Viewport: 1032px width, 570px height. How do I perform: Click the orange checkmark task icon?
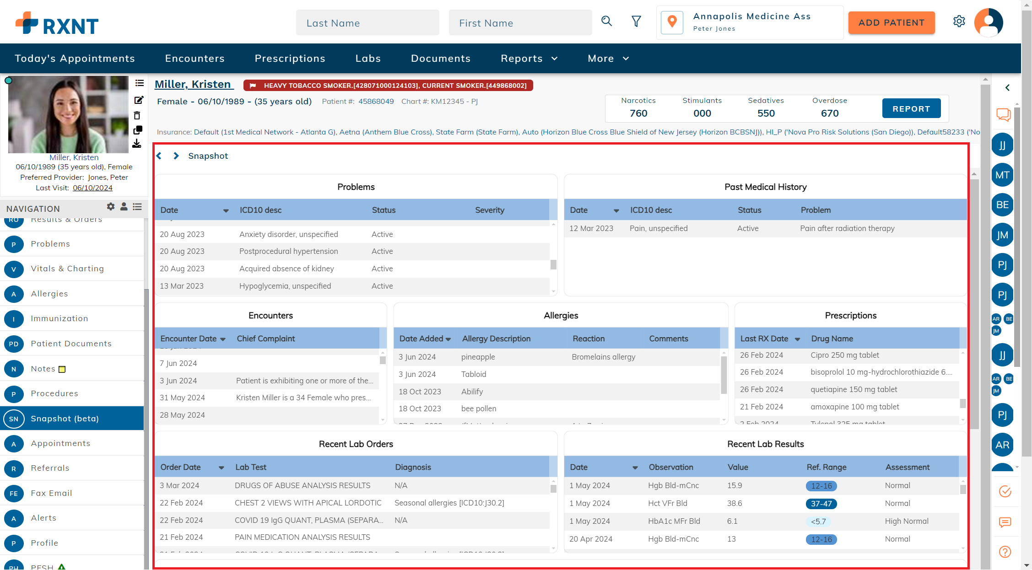[1005, 491]
